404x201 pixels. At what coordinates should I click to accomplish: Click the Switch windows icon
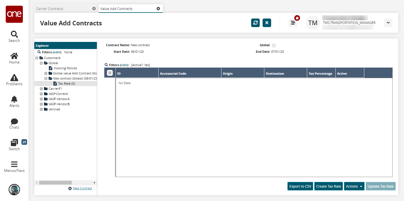[x=14, y=143]
